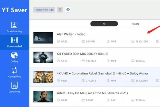The height and width of the screenshot is (107, 160).
Task: Switch to the All tab
Action: click(104, 24)
